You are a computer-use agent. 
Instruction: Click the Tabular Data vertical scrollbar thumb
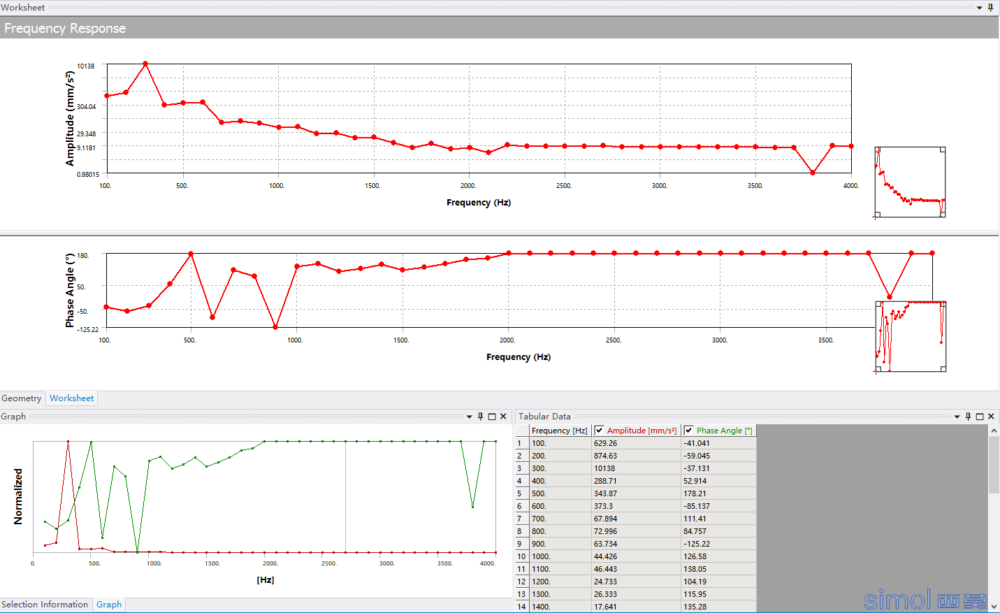[994, 465]
